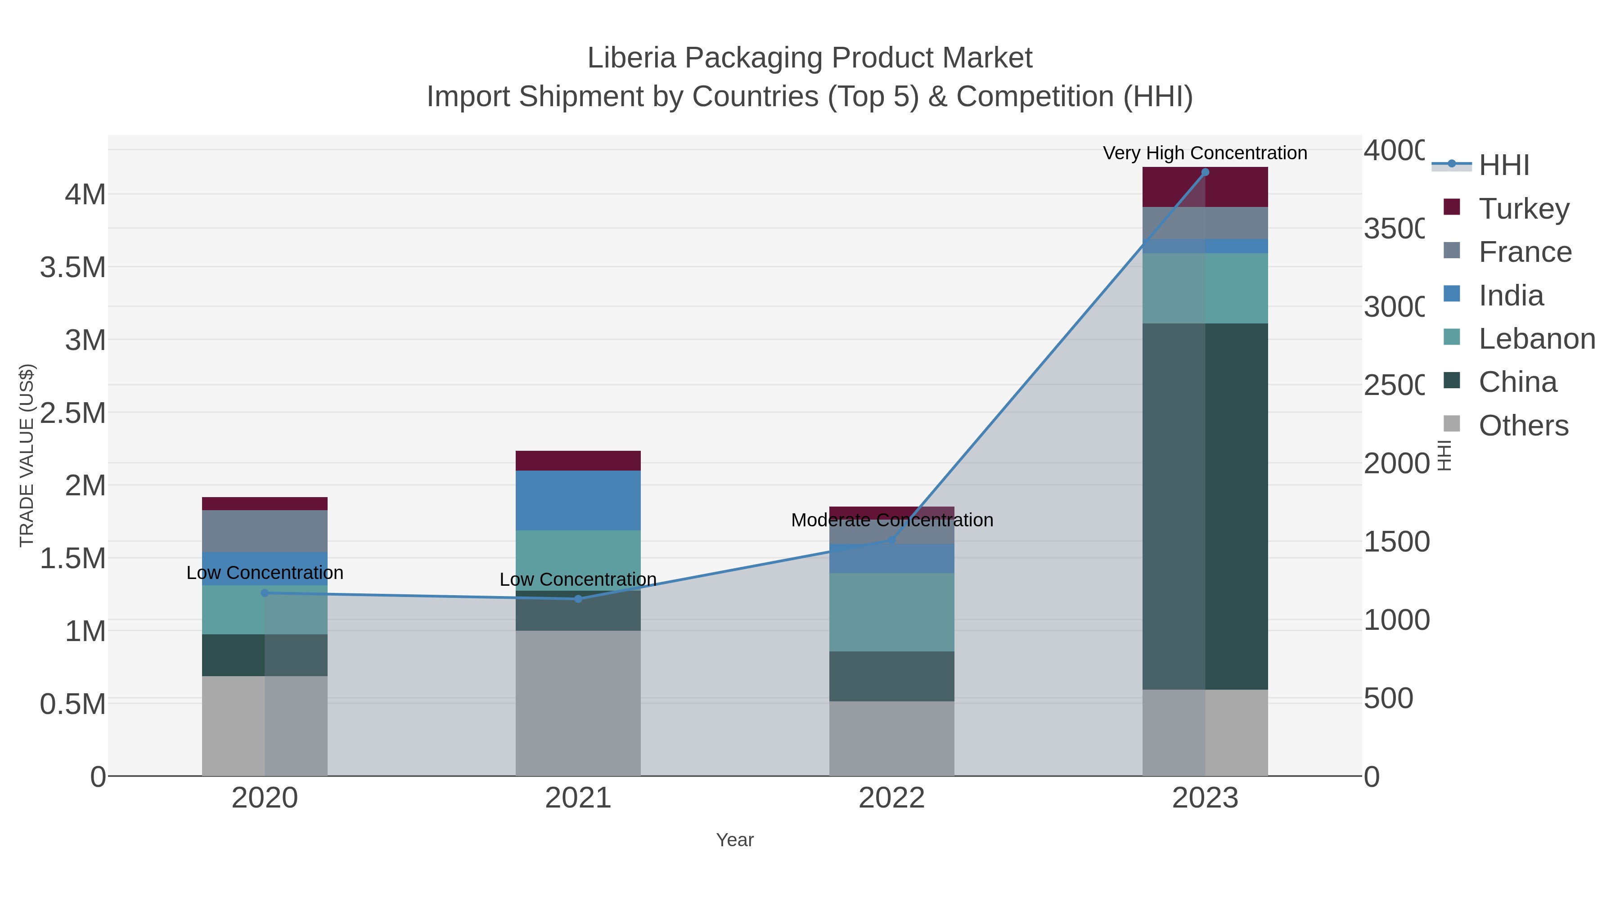
Task: Click the 2020 x-axis tick label
Action: (x=265, y=798)
